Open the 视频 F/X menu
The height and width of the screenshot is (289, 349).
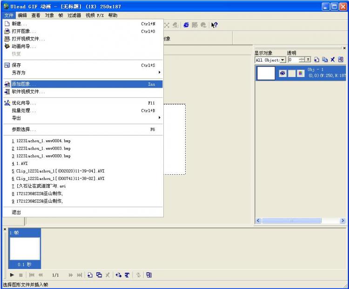click(x=94, y=15)
